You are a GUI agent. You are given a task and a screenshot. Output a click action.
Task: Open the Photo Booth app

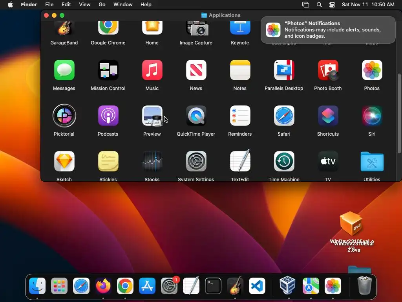coord(328,70)
